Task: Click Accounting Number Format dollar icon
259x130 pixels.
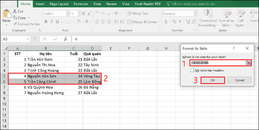Action: pyautogui.click(x=166, y=22)
